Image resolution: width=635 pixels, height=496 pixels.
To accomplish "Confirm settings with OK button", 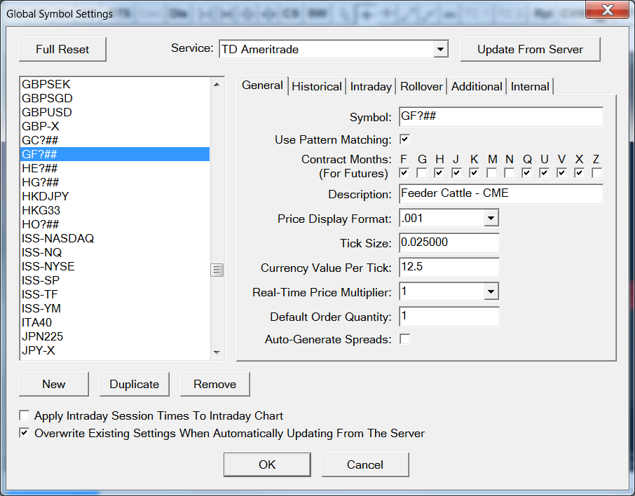I will [x=267, y=464].
